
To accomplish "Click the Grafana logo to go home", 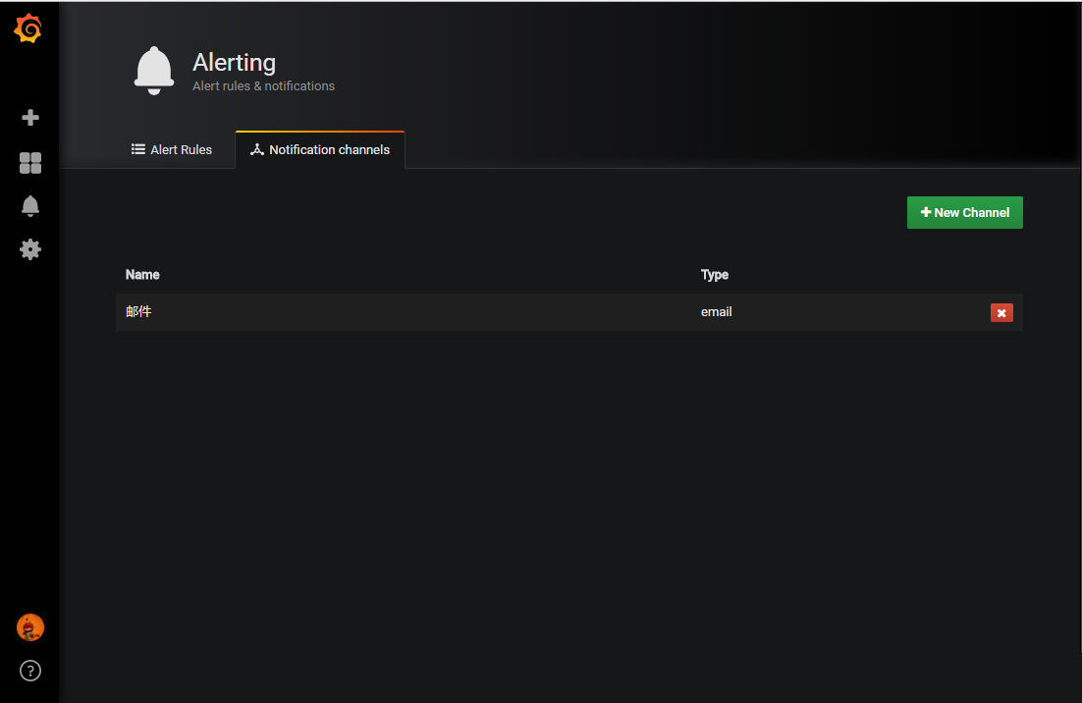I will click(x=29, y=28).
